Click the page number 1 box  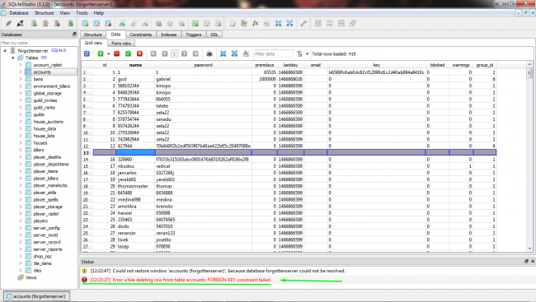[174, 53]
